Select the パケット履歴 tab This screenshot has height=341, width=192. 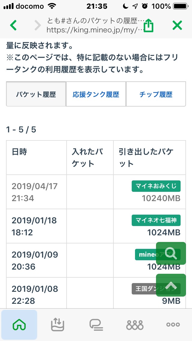[x=36, y=95]
